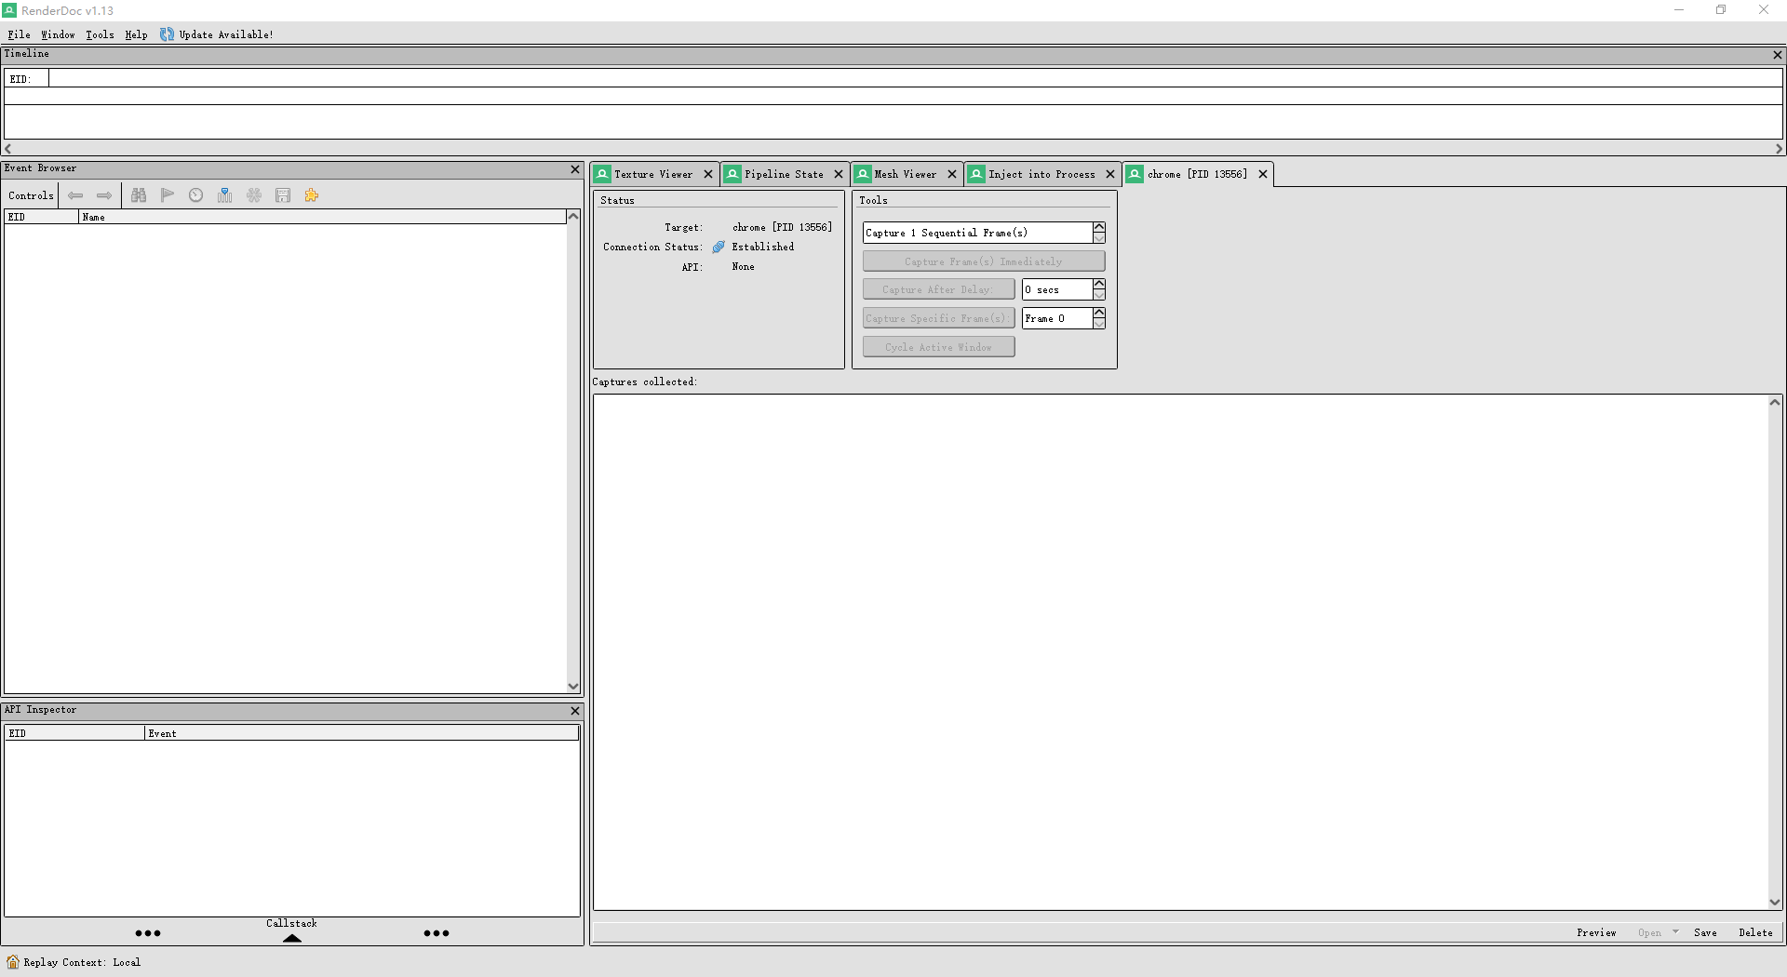Click the jump to EID flag icon
Viewport: 1787px width, 977px height.
tap(168, 195)
